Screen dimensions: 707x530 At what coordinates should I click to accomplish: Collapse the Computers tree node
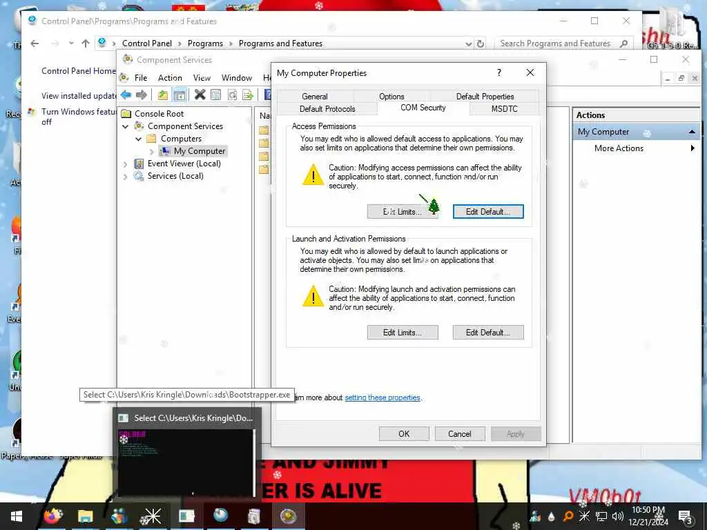138,139
